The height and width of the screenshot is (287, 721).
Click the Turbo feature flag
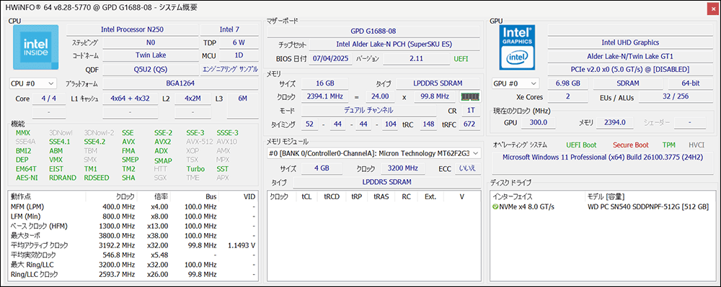[x=195, y=169]
